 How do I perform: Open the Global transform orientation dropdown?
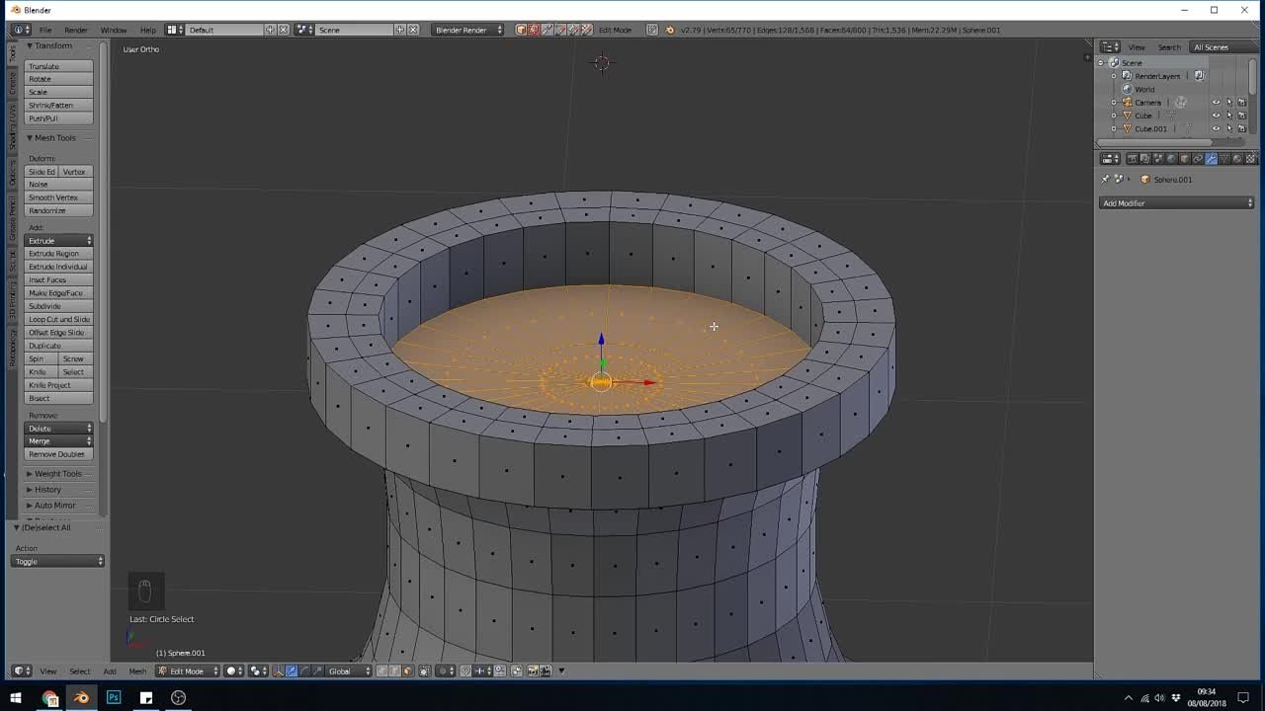click(346, 671)
